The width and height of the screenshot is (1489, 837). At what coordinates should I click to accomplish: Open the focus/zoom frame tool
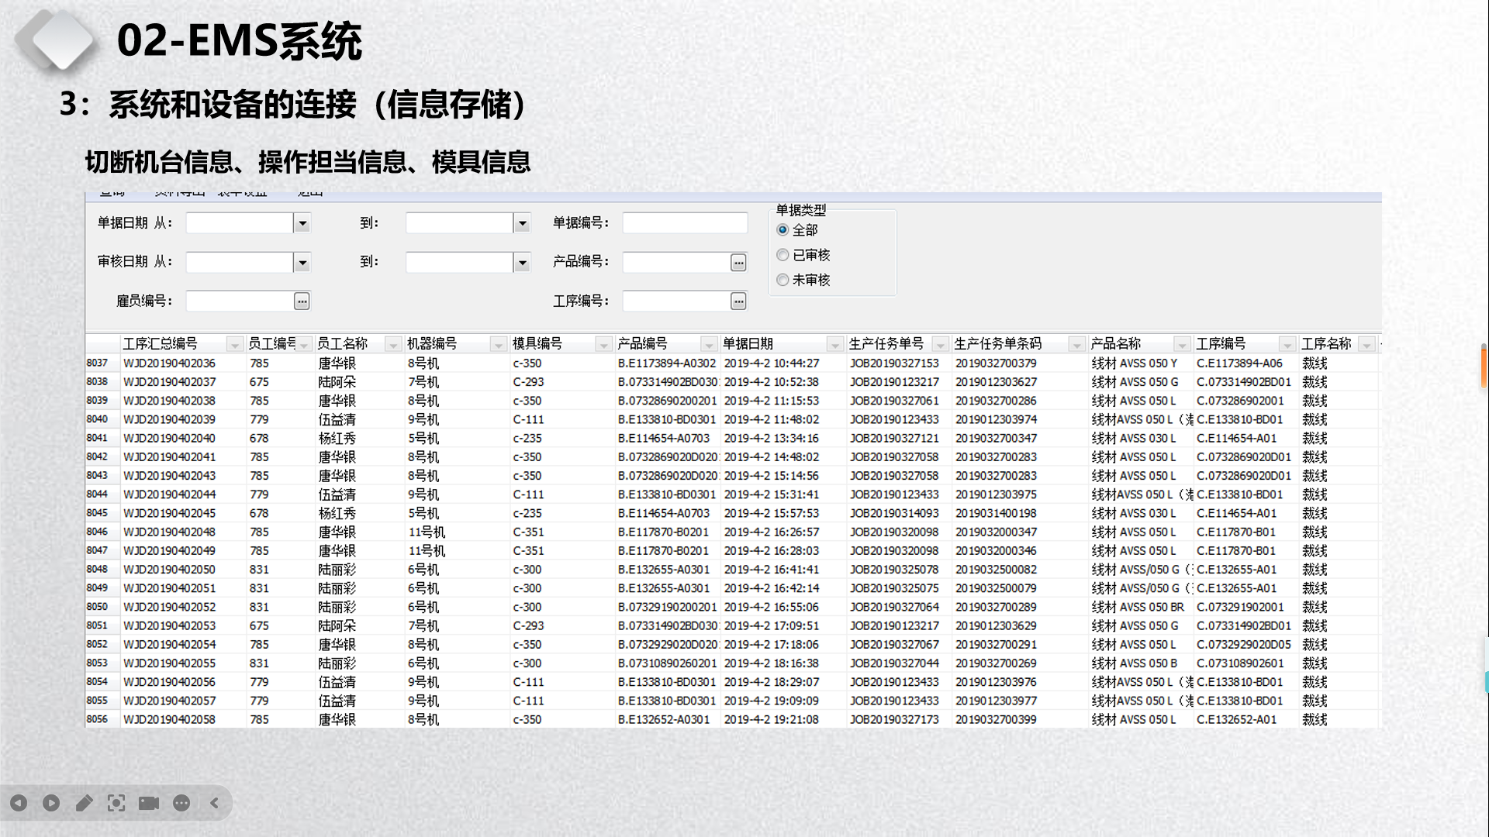coord(116,804)
